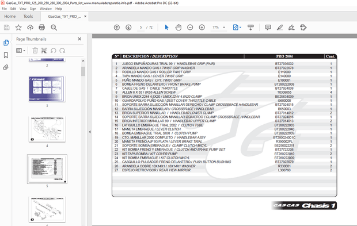The width and height of the screenshot is (357, 226).
Task: Show the Page Thumbnails panel icon
Action: 6,43
